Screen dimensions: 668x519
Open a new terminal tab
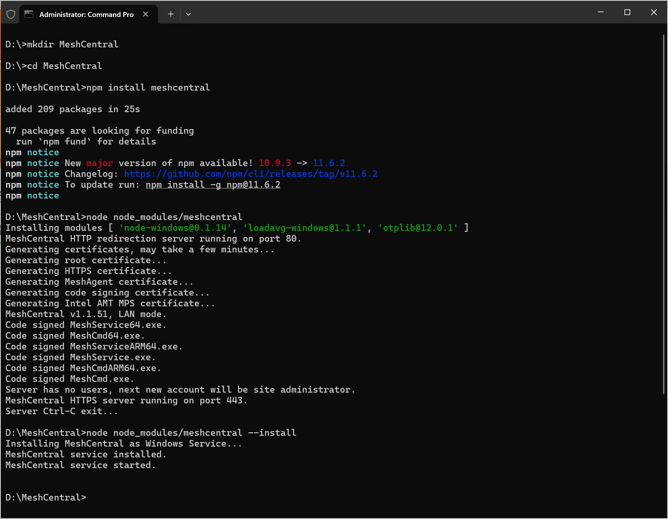[x=171, y=14]
